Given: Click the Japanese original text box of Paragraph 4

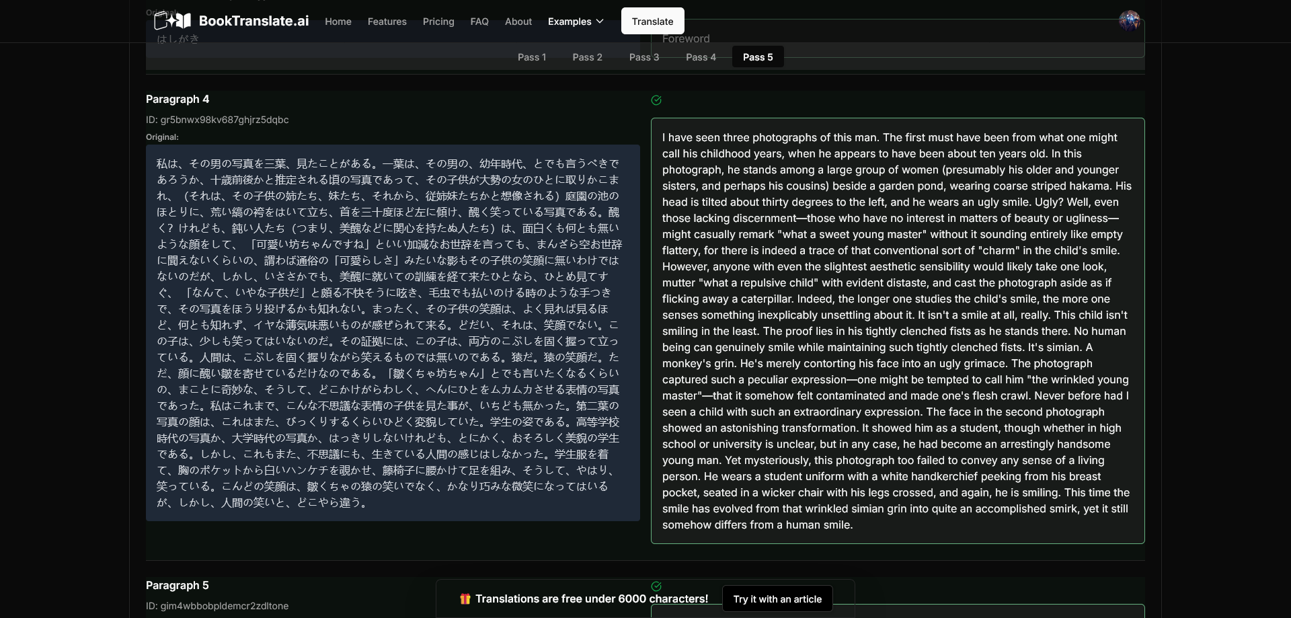Looking at the screenshot, I should coord(393,333).
